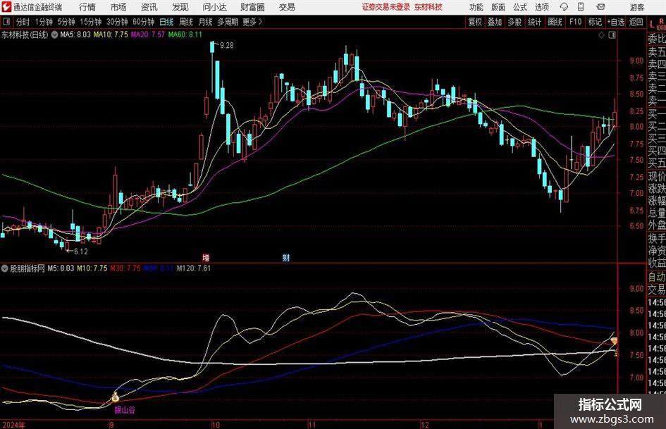The width and height of the screenshot is (666, 429).
Task: Open F10 company info
Action: click(x=575, y=22)
